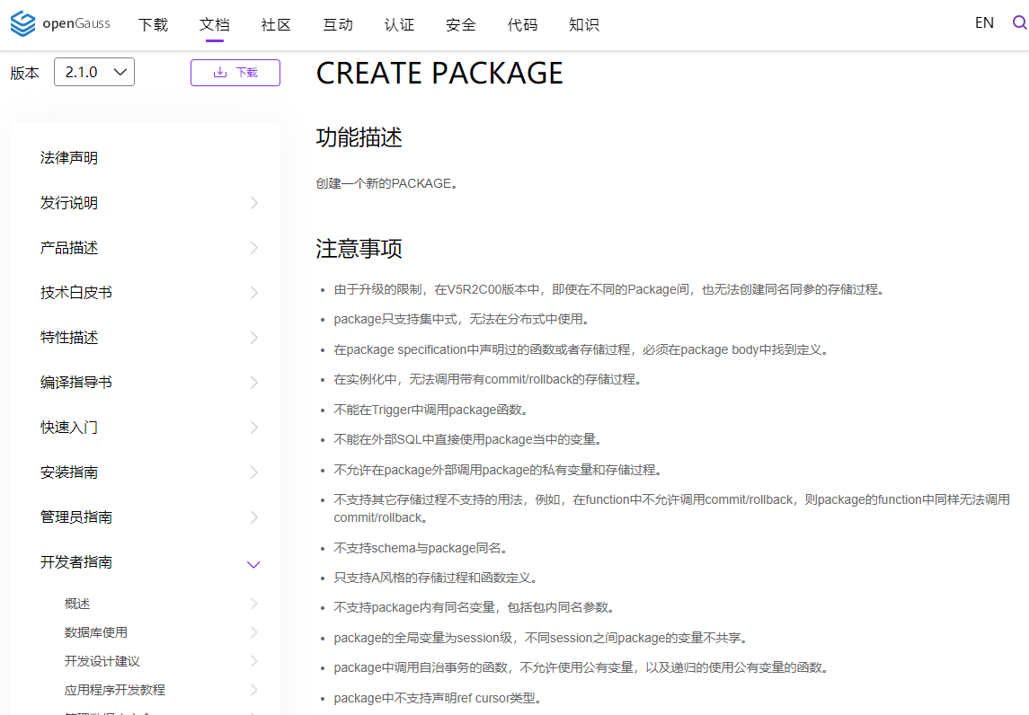Image resolution: width=1029 pixels, height=715 pixels.
Task: Expand the 发行说明 chevron
Action: coord(254,203)
